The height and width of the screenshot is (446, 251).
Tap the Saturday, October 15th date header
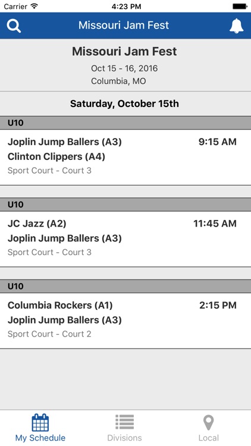pos(125,103)
